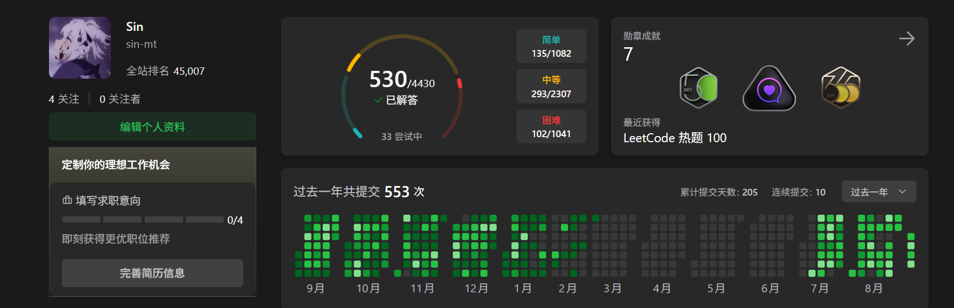Click the purple heart chat badge
954x308 pixels.
pyautogui.click(x=769, y=88)
